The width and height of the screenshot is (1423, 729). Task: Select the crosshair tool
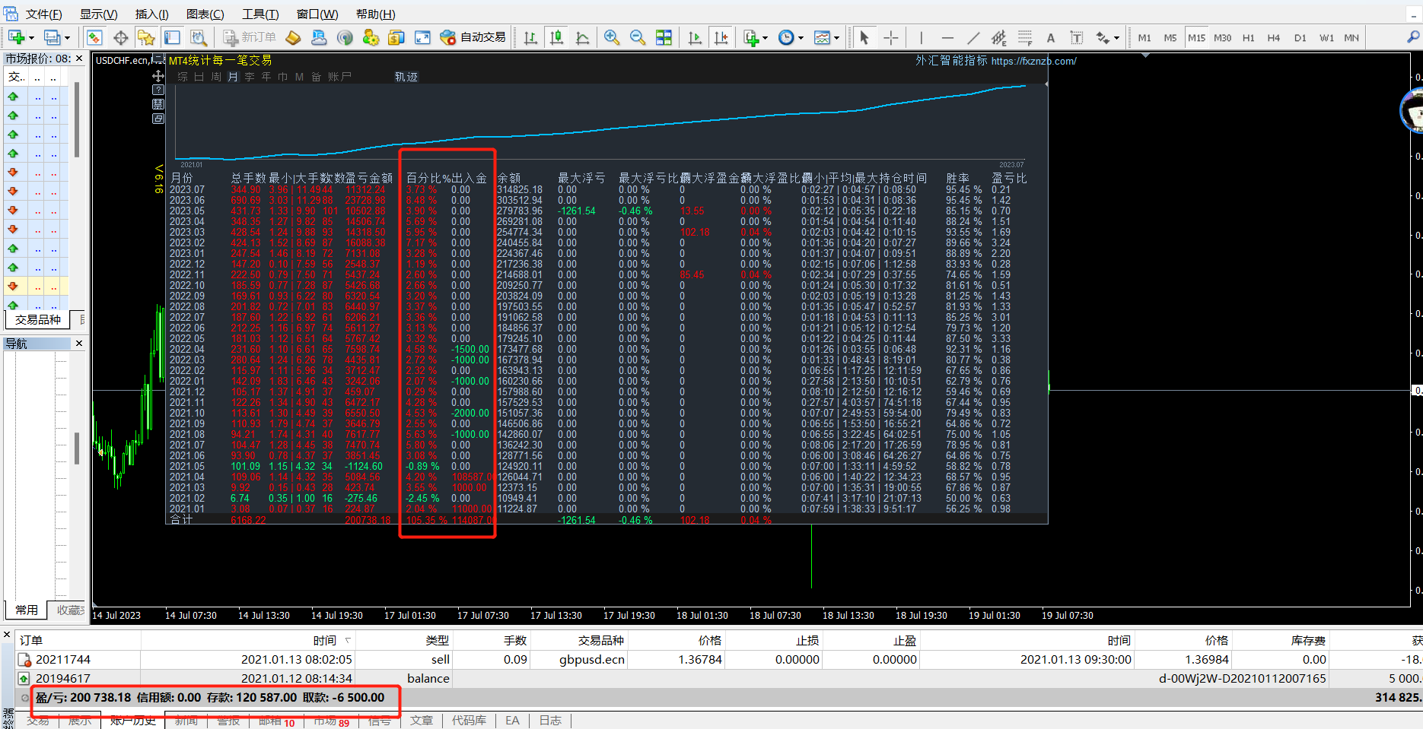(890, 37)
